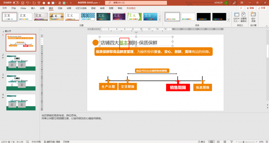Switch to the 切换 (Transitions) tab
The width and height of the screenshot is (269, 143).
[x=60, y=8]
